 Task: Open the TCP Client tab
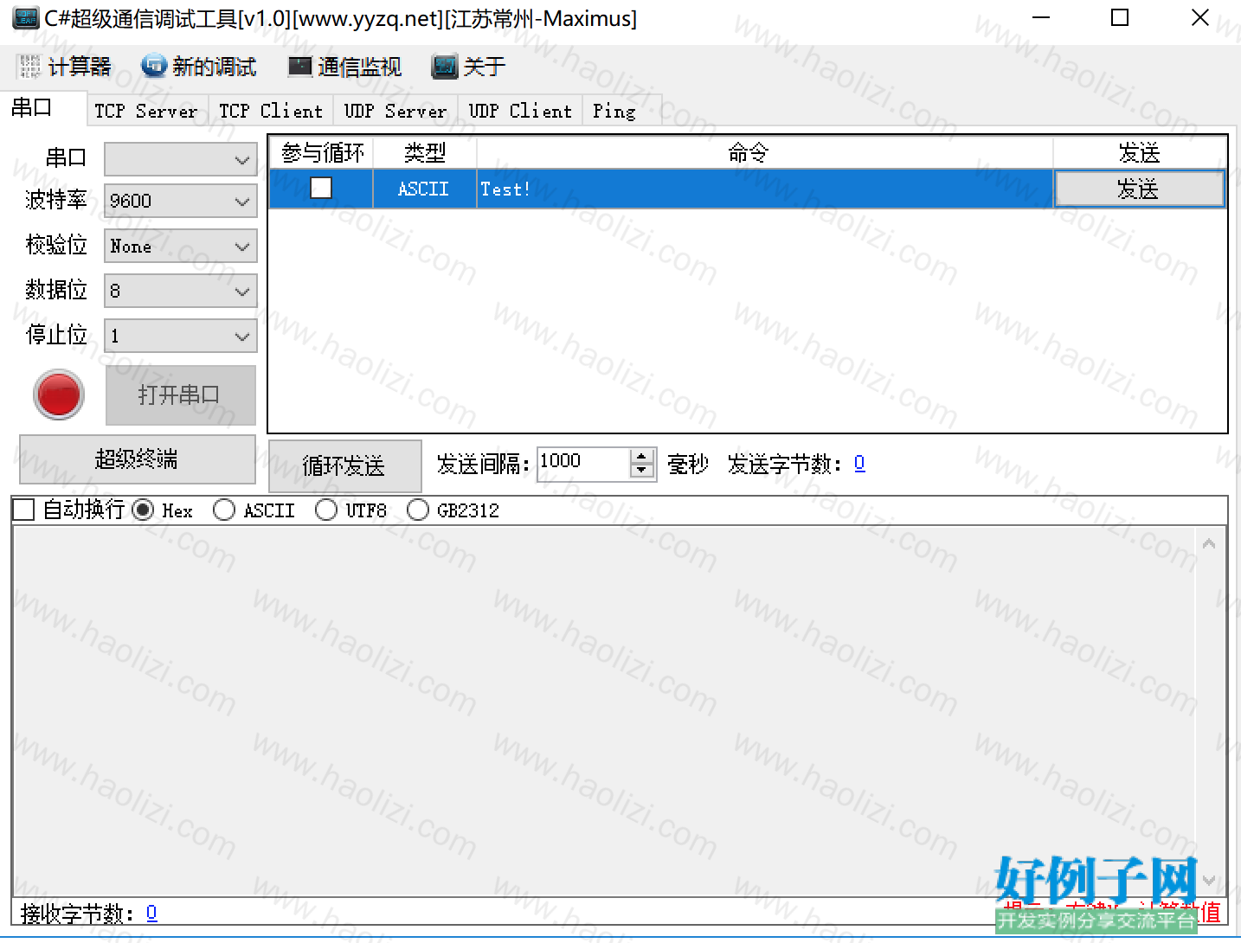pyautogui.click(x=271, y=111)
